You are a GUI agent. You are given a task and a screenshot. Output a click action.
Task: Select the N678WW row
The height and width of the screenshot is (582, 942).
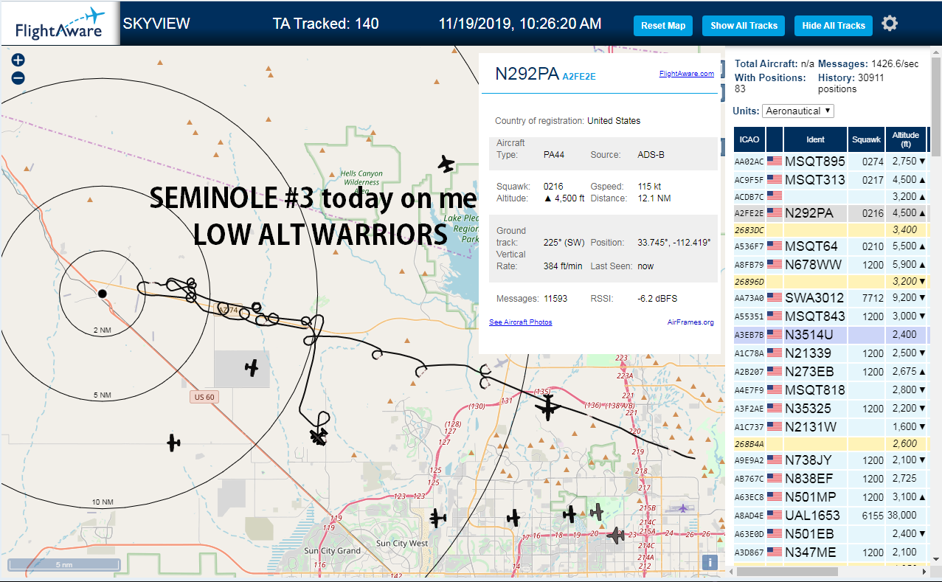tap(831, 264)
